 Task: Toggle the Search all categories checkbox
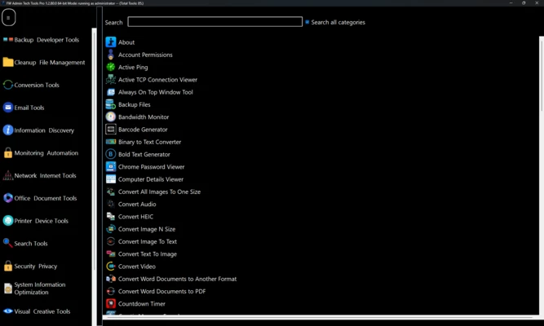point(307,22)
